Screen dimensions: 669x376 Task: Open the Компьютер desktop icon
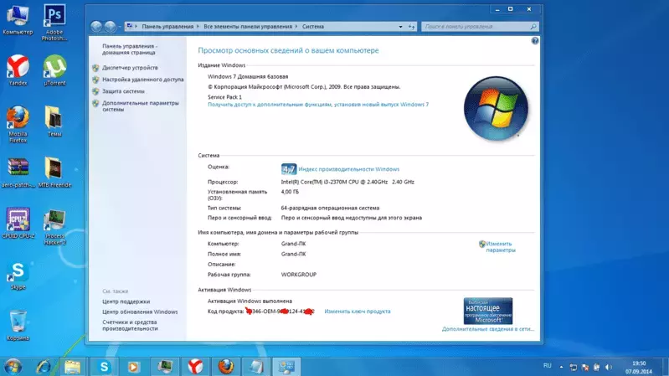[18, 20]
